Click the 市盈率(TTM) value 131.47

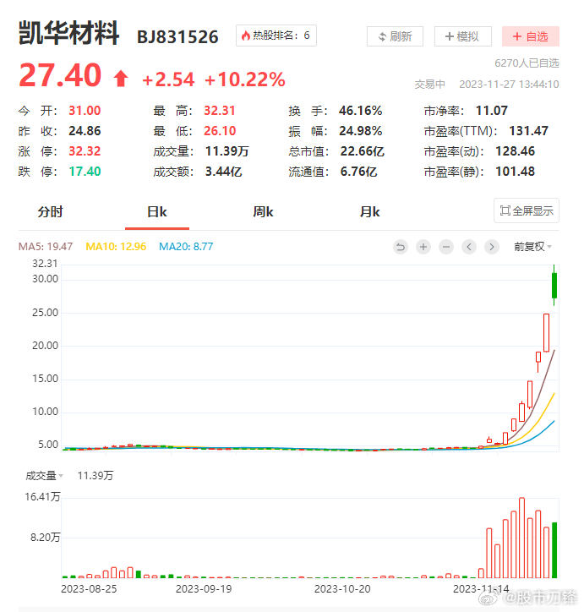pyautogui.click(x=528, y=131)
